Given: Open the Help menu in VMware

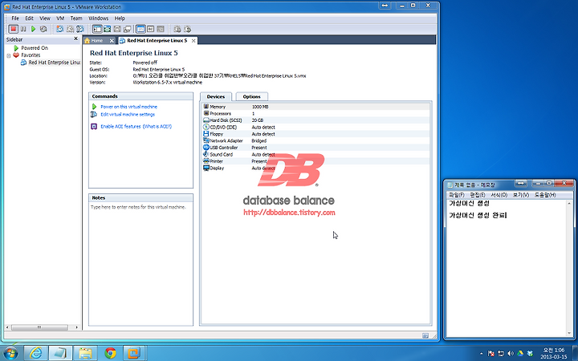Looking at the screenshot, I should [120, 18].
